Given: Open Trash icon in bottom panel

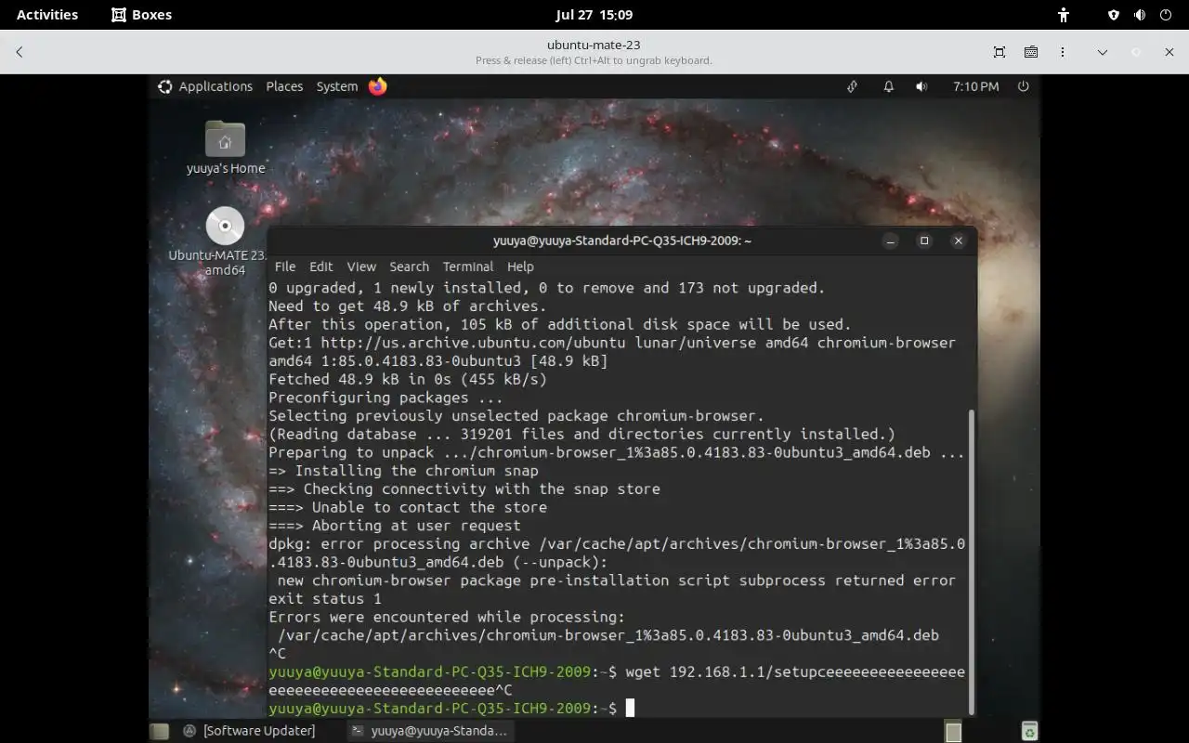Looking at the screenshot, I should pyautogui.click(x=1029, y=731).
